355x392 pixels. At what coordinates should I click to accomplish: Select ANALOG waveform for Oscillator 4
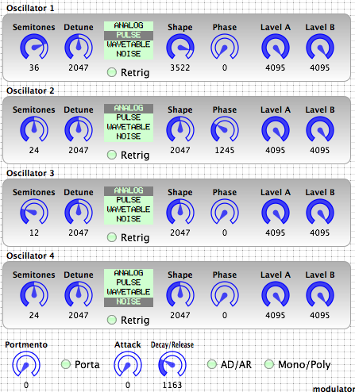(129, 273)
